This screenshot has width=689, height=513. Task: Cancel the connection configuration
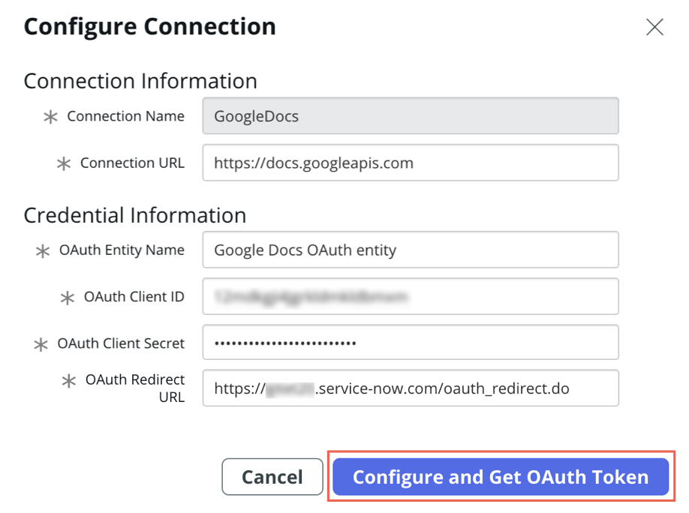pos(272,476)
